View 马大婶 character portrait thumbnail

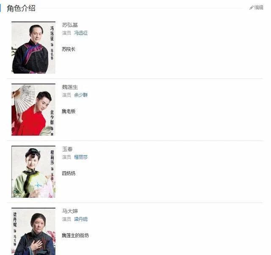coord(33,231)
